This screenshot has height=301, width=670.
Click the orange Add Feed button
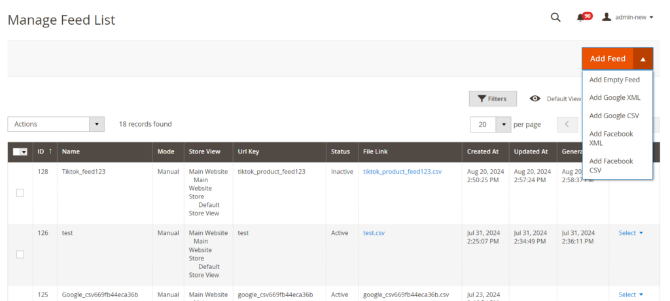pos(607,59)
